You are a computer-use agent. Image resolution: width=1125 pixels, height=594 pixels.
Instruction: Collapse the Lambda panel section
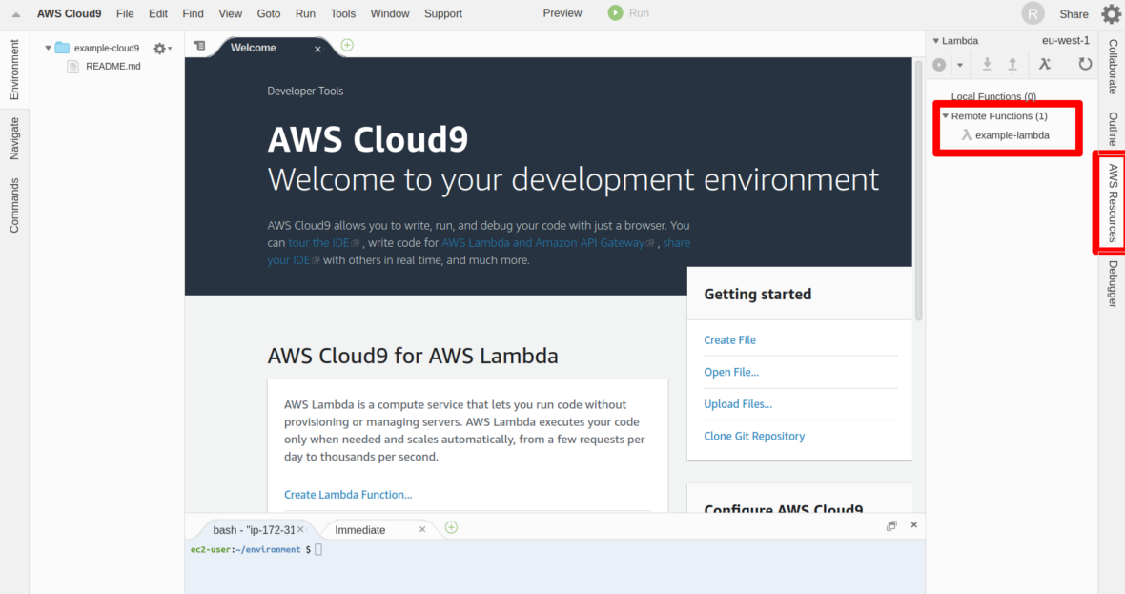click(x=936, y=41)
